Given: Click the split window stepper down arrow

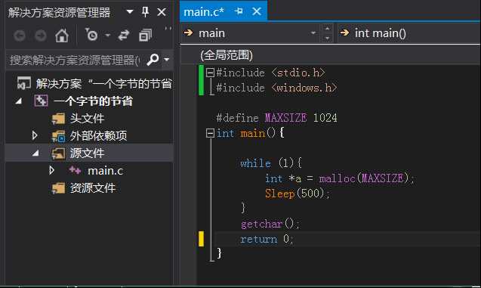Looking at the screenshot, I should tap(327, 39).
